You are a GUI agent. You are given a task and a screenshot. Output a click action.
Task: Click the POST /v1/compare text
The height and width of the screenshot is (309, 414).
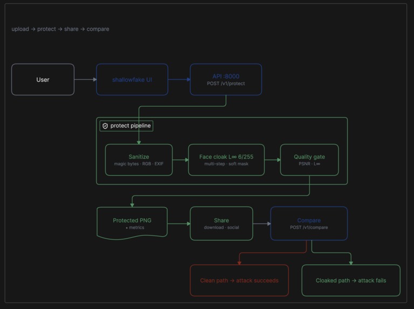(309, 228)
